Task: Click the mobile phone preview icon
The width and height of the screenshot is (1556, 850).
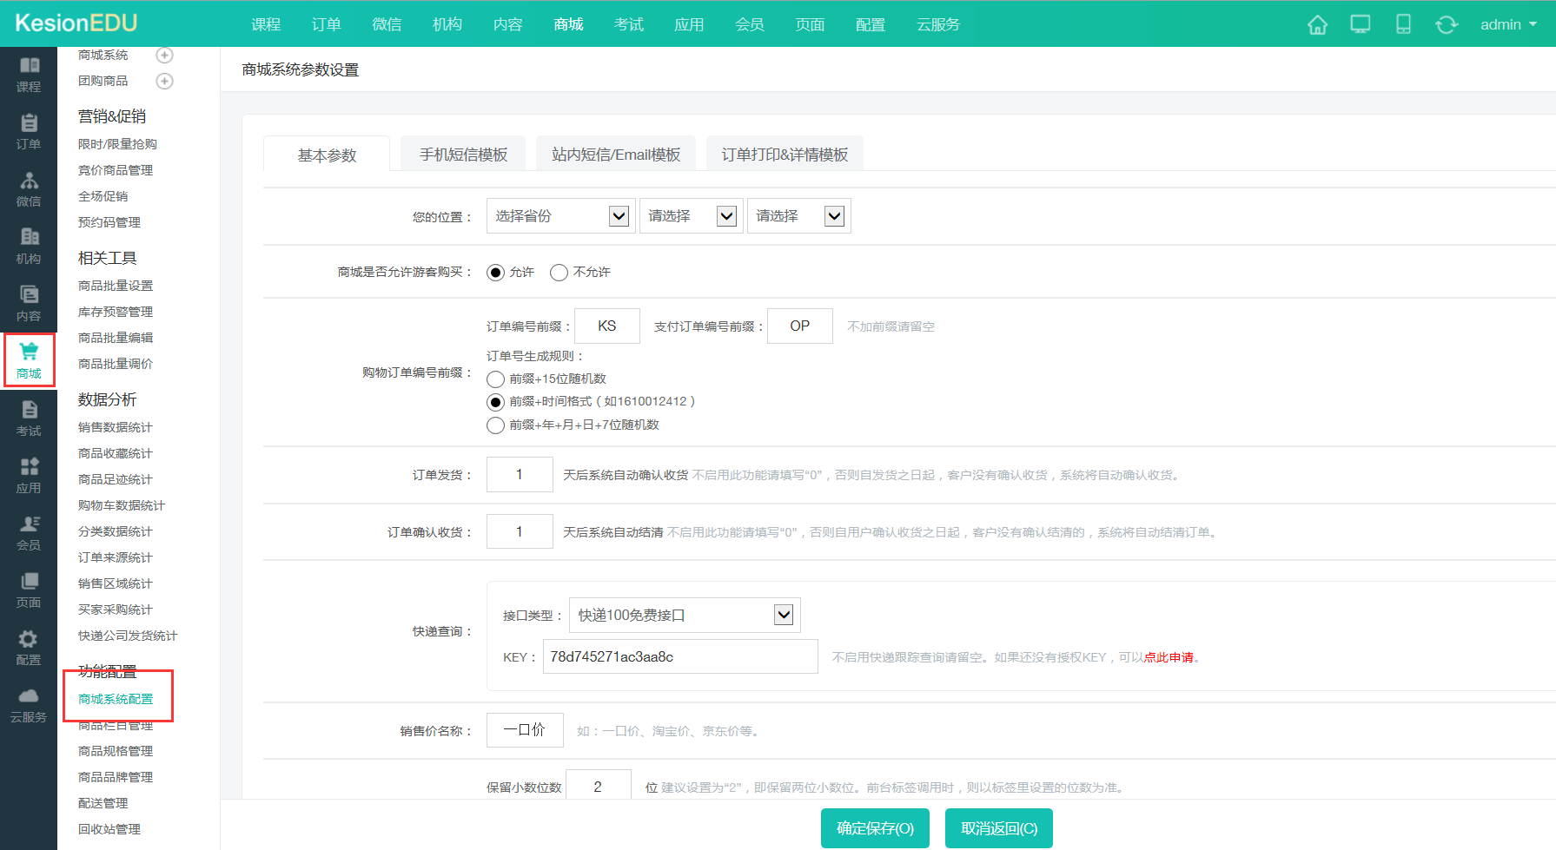Action: coord(1403,24)
